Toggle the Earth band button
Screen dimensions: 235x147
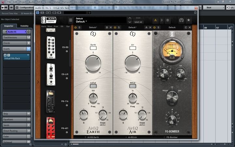pyautogui.click(x=93, y=48)
